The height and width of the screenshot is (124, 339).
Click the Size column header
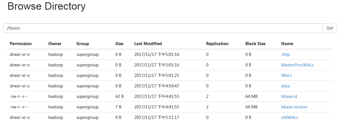click(119, 44)
